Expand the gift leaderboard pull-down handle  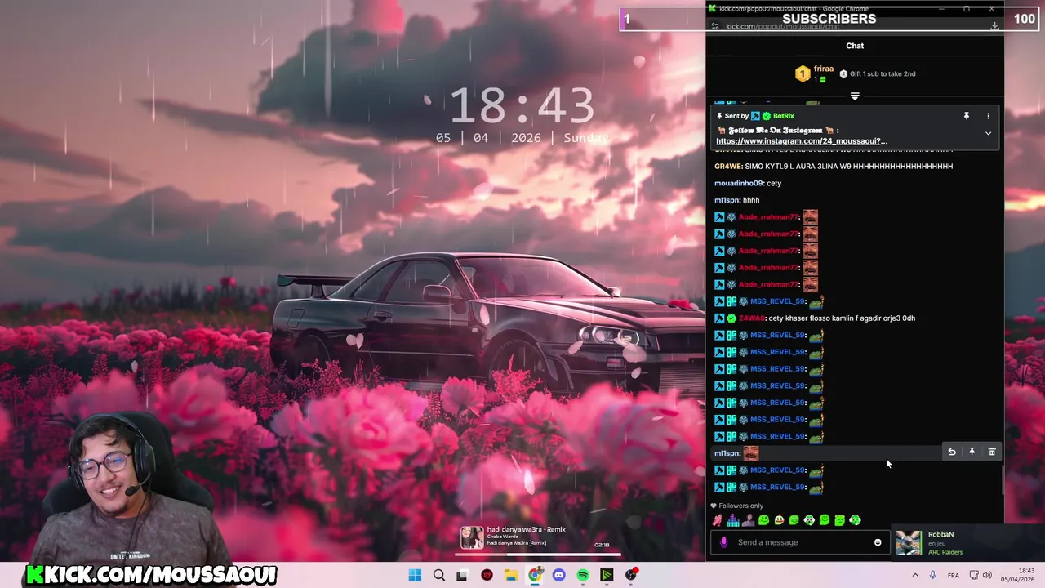(x=855, y=96)
